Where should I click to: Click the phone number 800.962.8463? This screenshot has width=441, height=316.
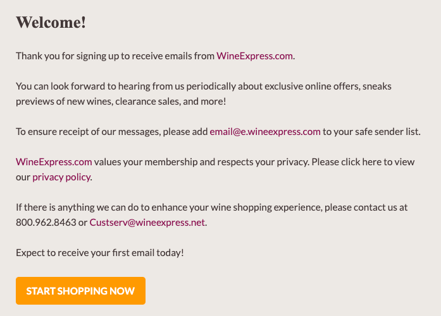46,223
